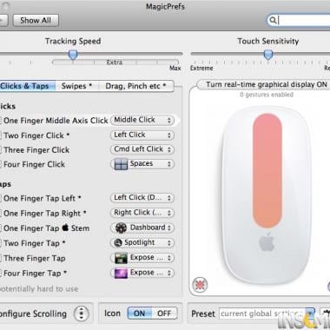Click Four Finger Tap label
Viewport: 330px width, 330px height.
tap(35, 274)
